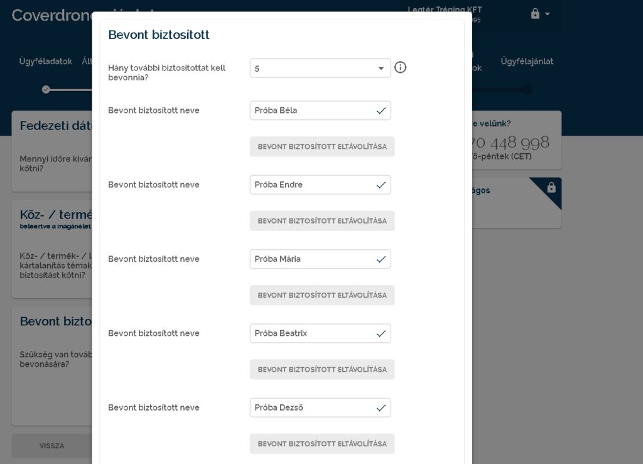Screen dimensions: 643x464
Task: Click checkmark icon in Próba Dezső field
Action: pos(381,407)
